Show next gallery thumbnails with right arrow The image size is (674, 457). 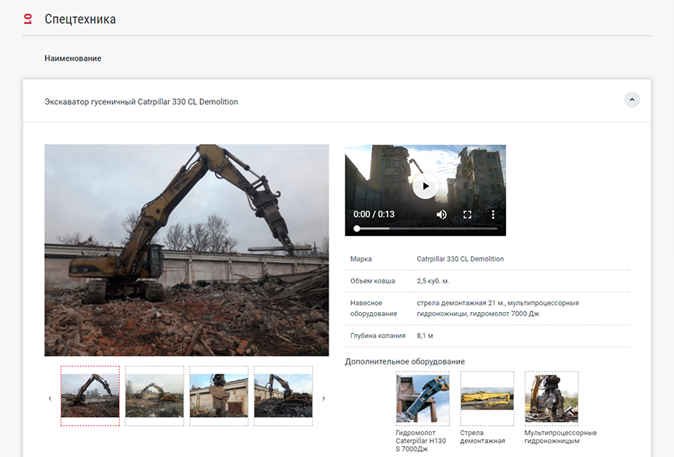[324, 398]
